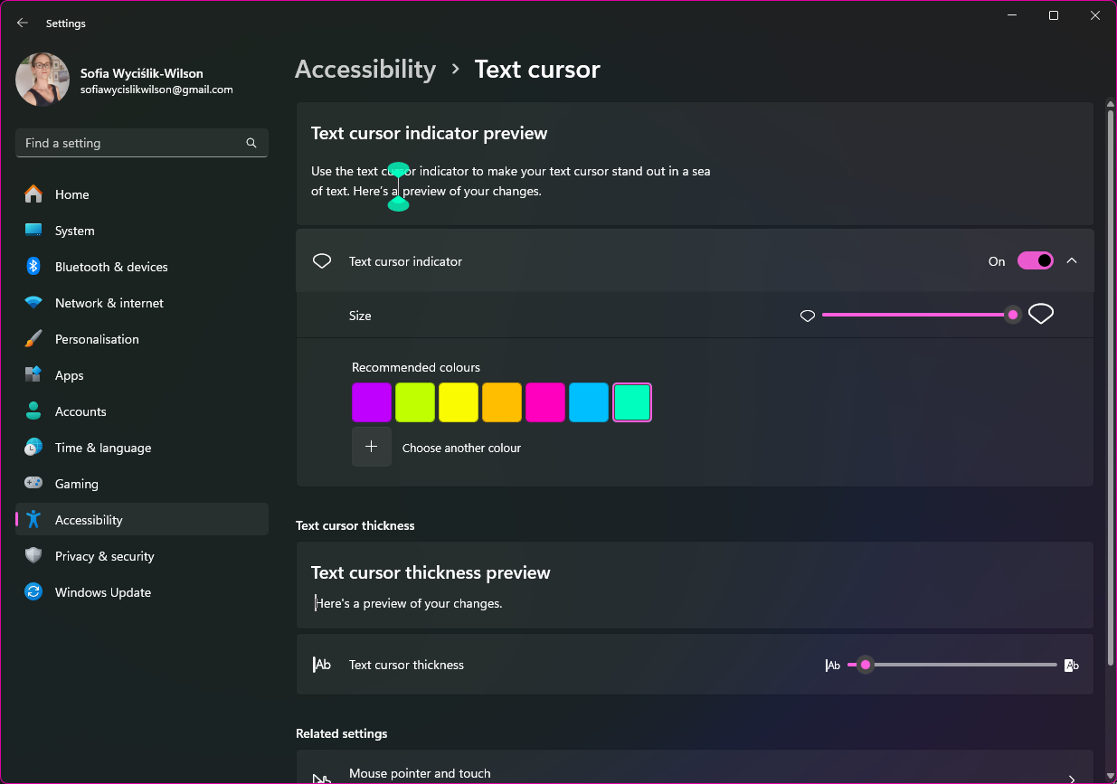Screen dimensions: 1117x784
Task: Click the System monitor icon
Action: coord(33,231)
